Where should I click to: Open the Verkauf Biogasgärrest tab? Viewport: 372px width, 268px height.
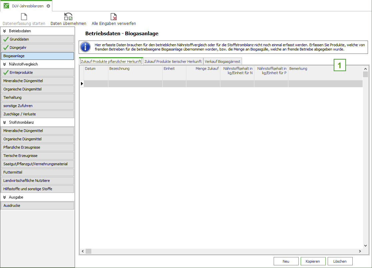pos(222,62)
